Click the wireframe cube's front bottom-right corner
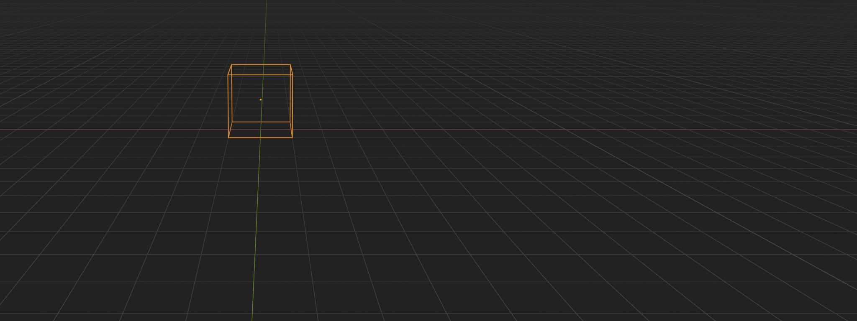The image size is (857, 321). [292, 138]
